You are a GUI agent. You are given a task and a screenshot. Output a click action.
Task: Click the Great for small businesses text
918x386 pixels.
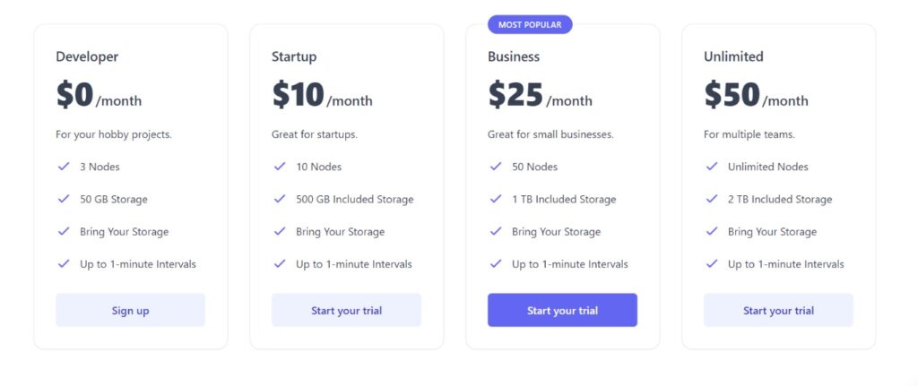click(550, 134)
